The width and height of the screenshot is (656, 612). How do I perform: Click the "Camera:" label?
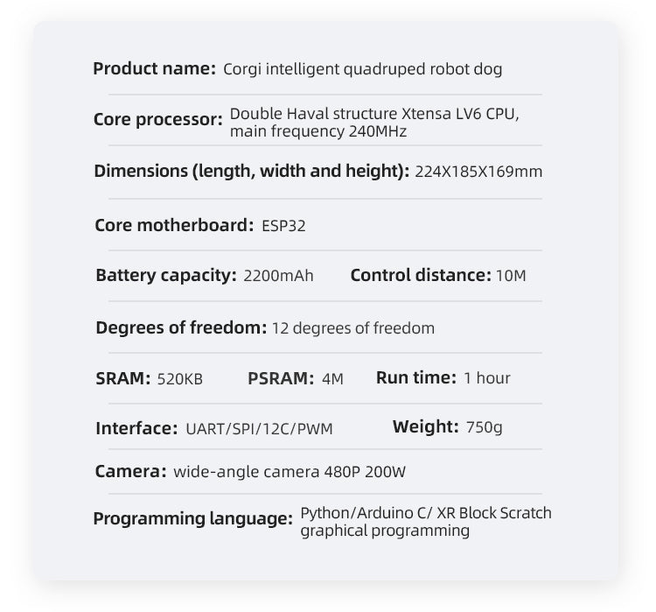coord(130,472)
